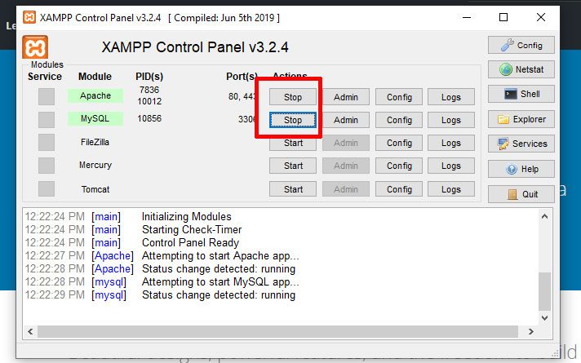Image resolution: width=581 pixels, height=363 pixels.
Task: Start the Tomcat module
Action: [293, 189]
